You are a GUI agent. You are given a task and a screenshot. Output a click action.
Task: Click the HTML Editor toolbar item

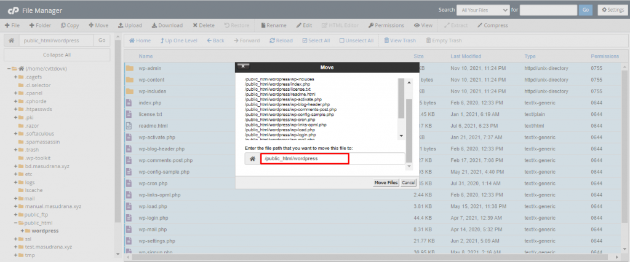pos(340,25)
